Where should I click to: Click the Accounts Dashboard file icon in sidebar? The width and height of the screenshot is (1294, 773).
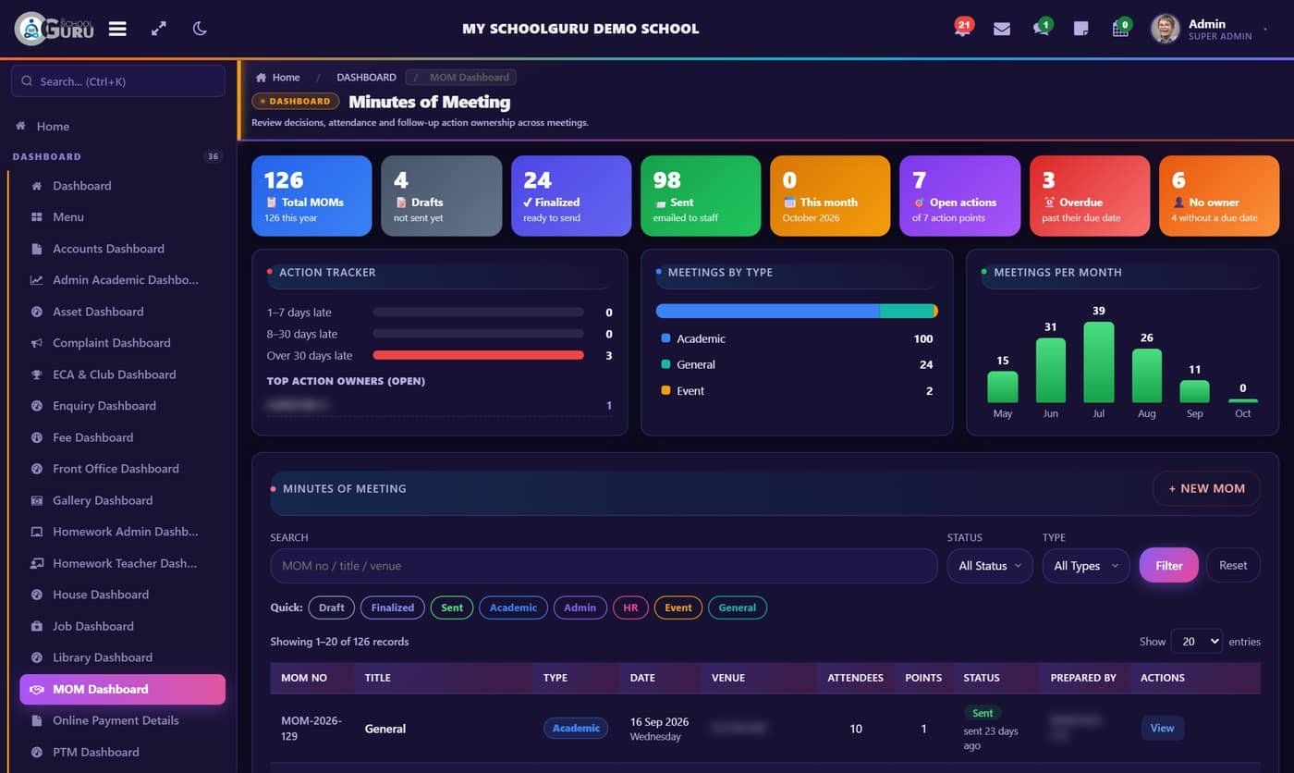click(x=37, y=249)
